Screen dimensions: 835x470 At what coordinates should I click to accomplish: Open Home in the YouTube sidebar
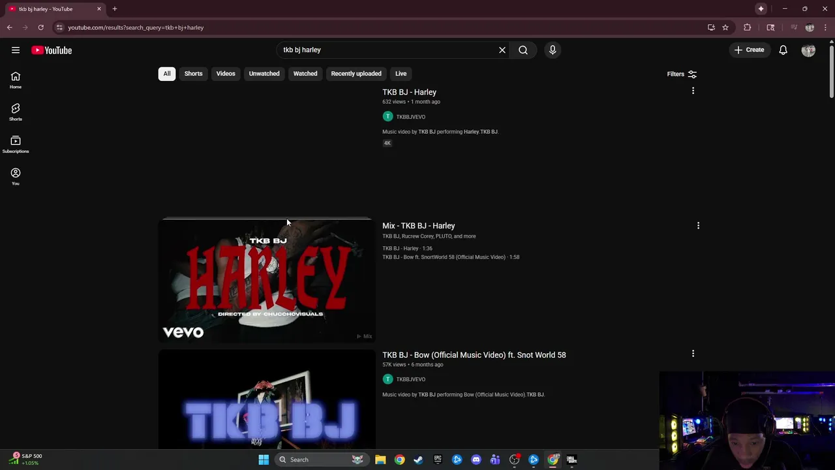(16, 80)
